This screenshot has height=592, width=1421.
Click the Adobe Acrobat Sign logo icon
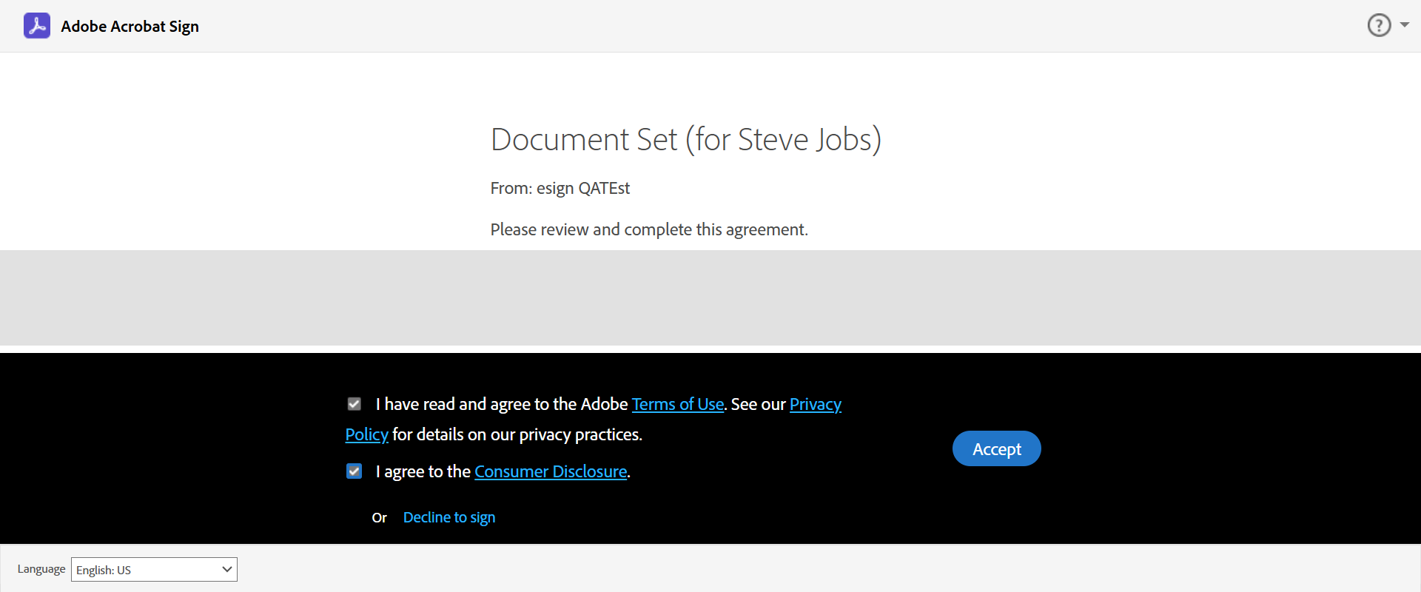point(37,26)
